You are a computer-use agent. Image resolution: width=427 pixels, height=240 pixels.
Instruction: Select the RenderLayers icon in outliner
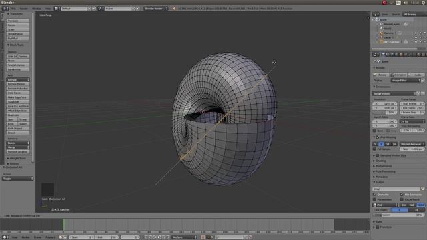coord(382,24)
